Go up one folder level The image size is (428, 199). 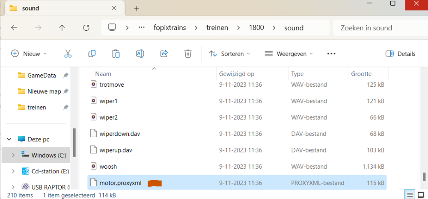pos(62,28)
